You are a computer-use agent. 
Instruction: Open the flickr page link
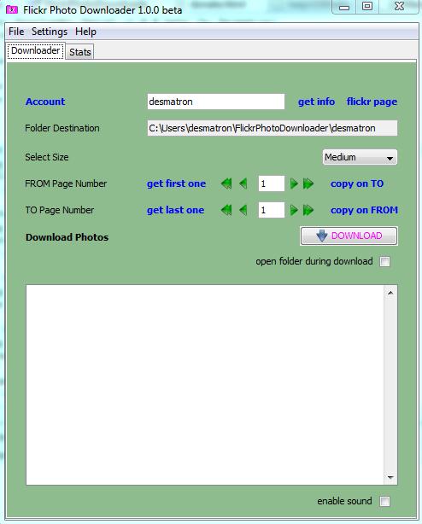click(372, 102)
